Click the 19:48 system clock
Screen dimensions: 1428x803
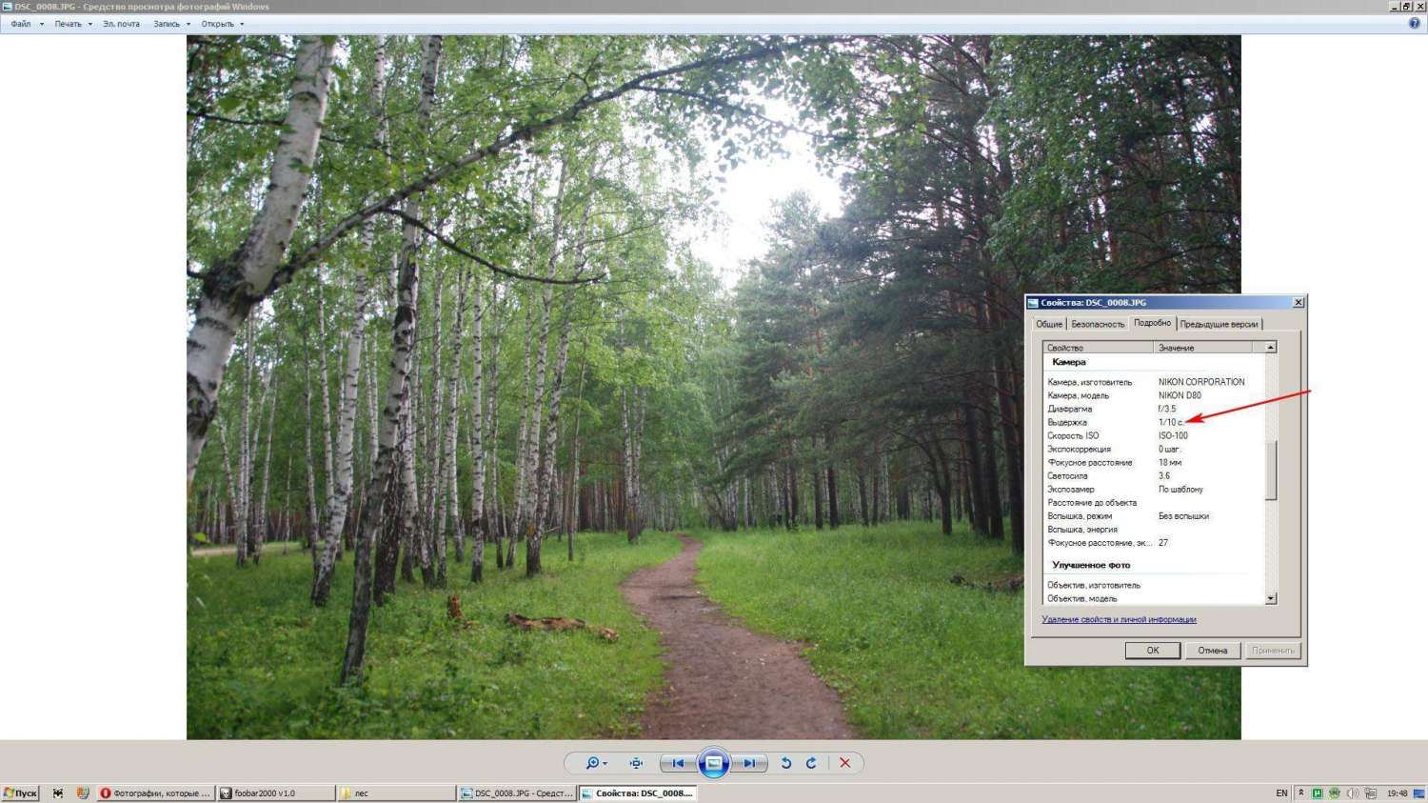click(x=1397, y=793)
